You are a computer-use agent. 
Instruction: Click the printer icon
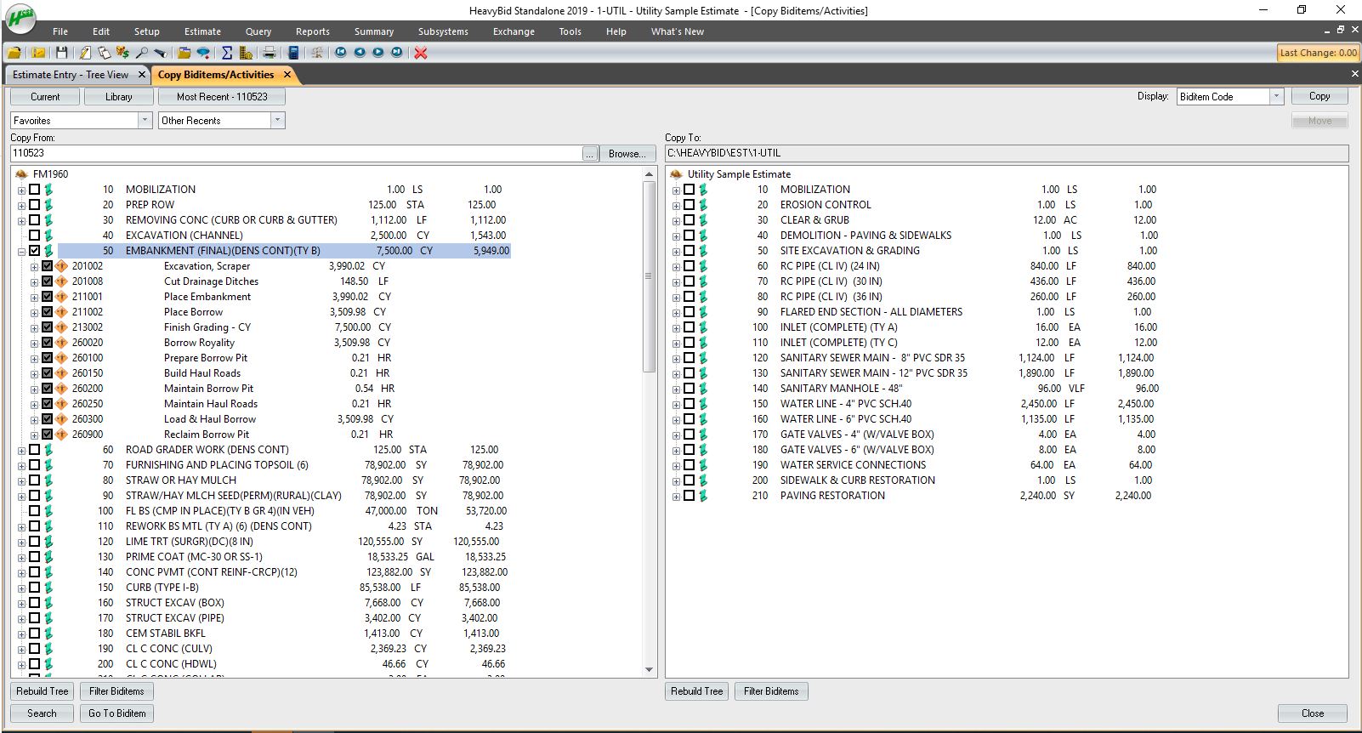[x=269, y=53]
